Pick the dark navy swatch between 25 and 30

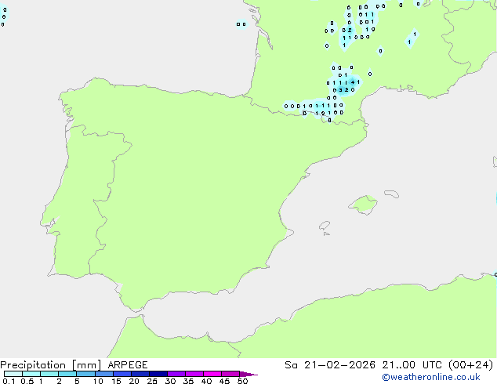(x=158, y=374)
